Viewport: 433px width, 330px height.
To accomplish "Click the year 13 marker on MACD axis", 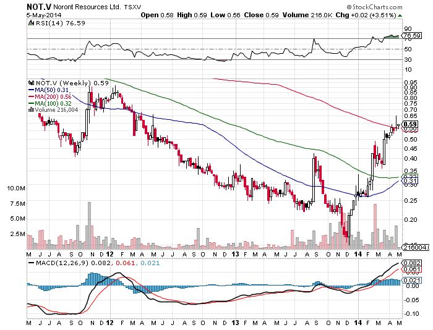I will coord(235,323).
